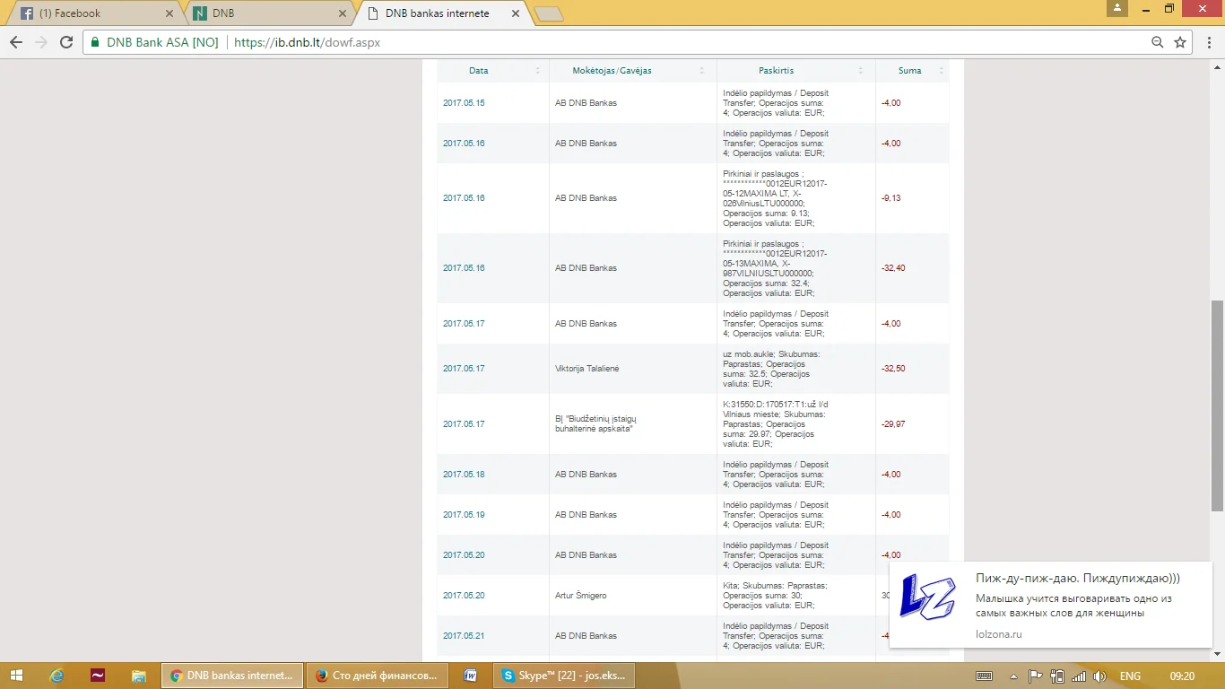Screen dimensions: 1225x689
Task: Switch to the Skype taskbar window
Action: pyautogui.click(x=565, y=676)
